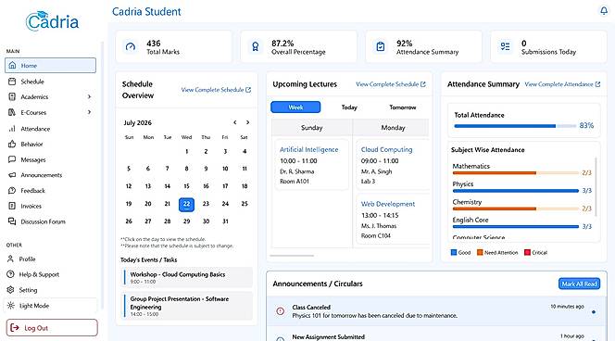Click the Upcoming Lectures horizontal scrollbar

pos(292,256)
